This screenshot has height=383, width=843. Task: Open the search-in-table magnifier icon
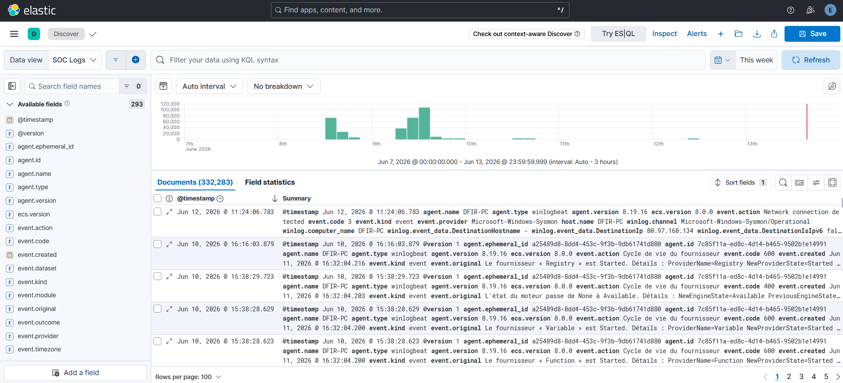point(783,182)
